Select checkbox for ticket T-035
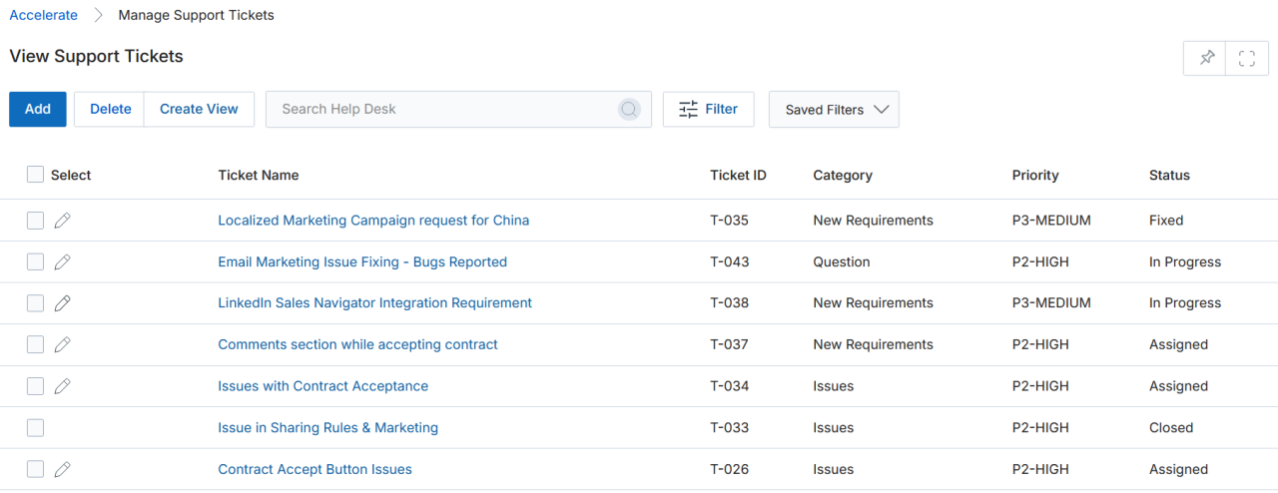 (35, 221)
